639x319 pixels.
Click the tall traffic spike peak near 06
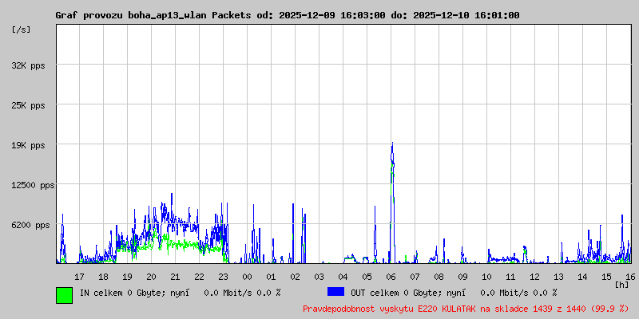(x=392, y=144)
